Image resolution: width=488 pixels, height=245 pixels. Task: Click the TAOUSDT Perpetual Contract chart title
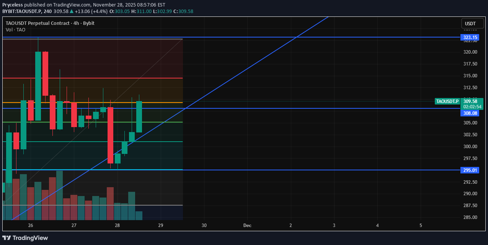click(x=50, y=23)
